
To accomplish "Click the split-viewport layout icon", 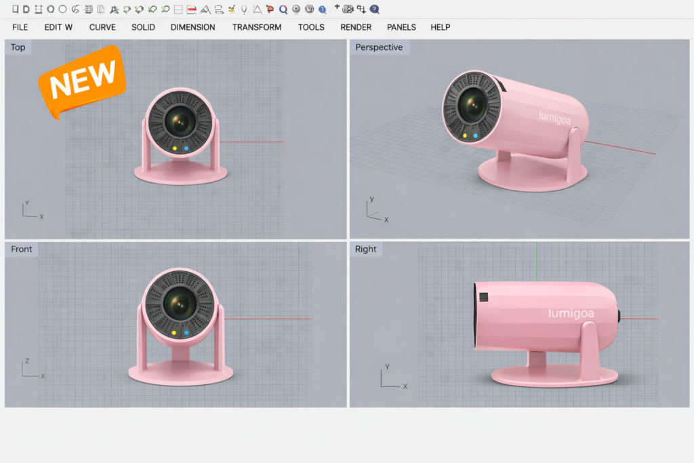I will [178, 9].
